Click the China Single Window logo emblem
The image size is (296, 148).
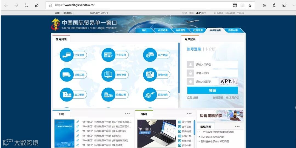pos(55,25)
